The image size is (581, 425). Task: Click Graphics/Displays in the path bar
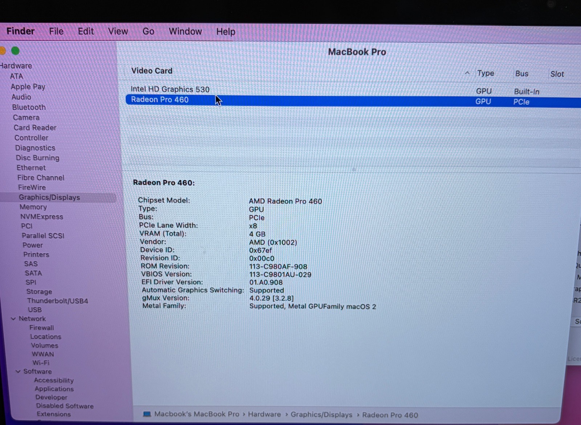[x=321, y=415]
